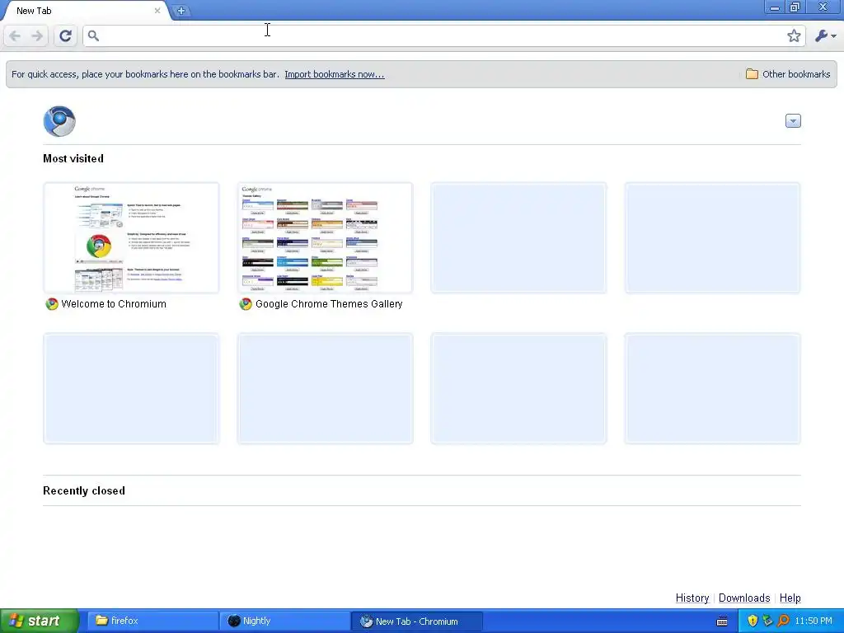Click Import bookmarks now link
Screen dimensions: 844x633
click(x=335, y=74)
